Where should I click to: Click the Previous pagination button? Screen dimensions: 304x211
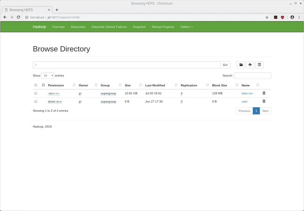244,111
